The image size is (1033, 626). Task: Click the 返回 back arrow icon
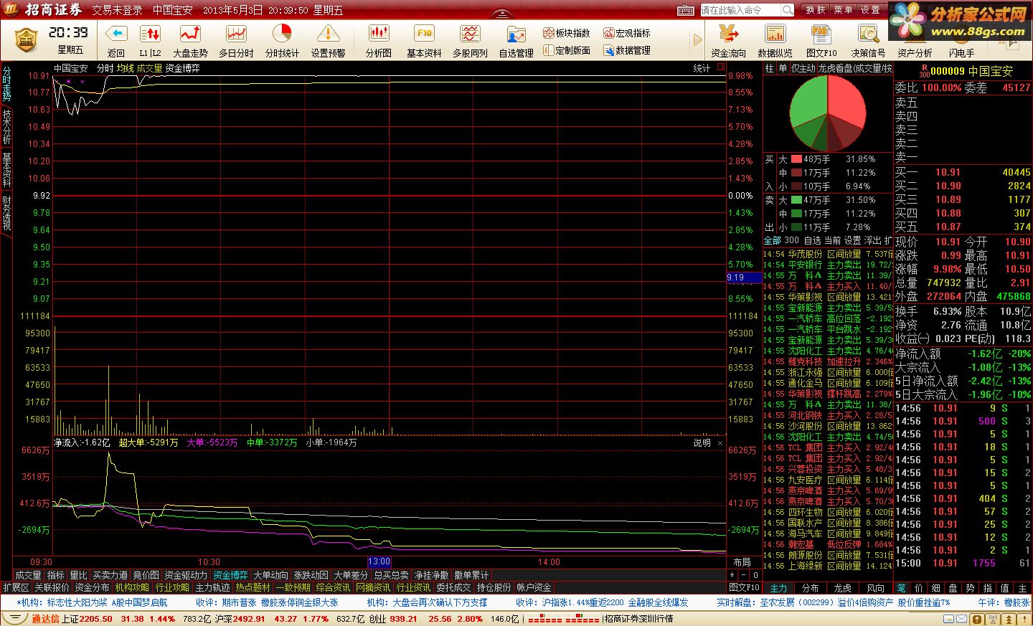coord(115,34)
